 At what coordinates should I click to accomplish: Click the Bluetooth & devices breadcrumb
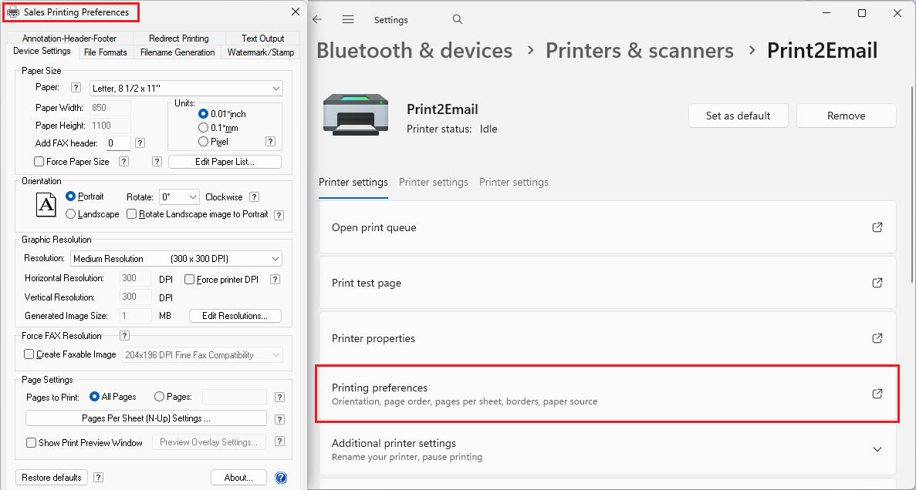click(x=414, y=51)
